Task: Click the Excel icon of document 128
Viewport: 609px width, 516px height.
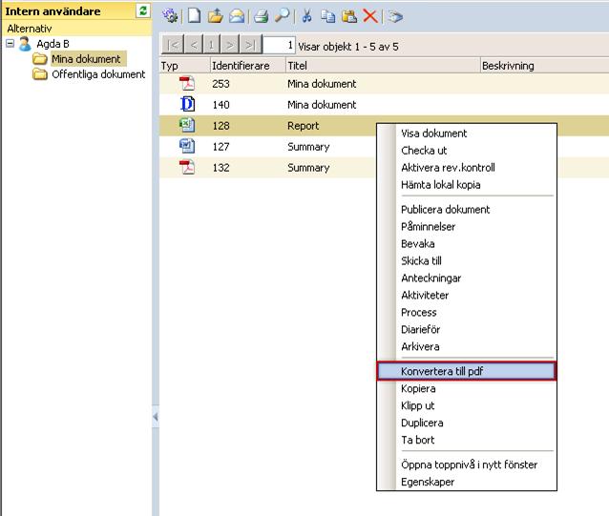Action: [187, 125]
